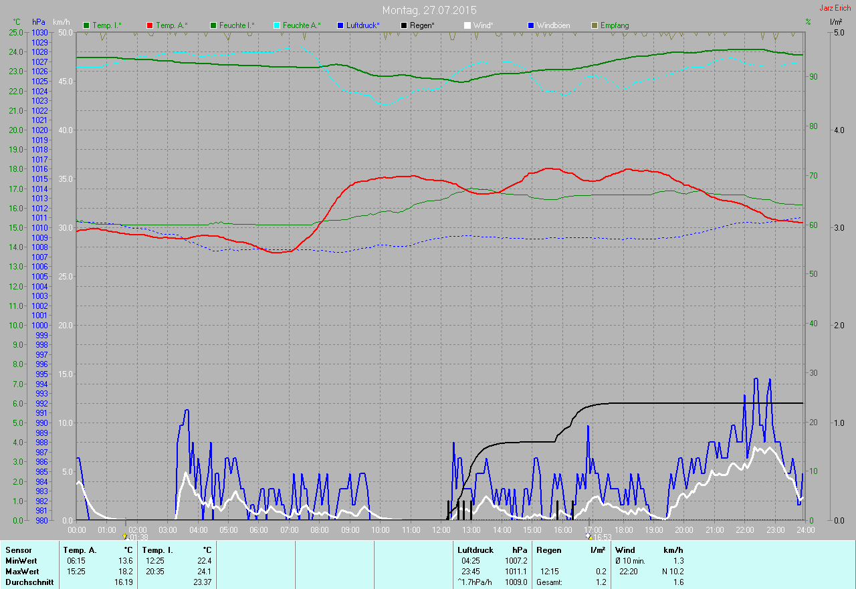The image size is (856, 589).
Task: Click the Luftdruck maximum time 23:45
Action: [x=471, y=572]
